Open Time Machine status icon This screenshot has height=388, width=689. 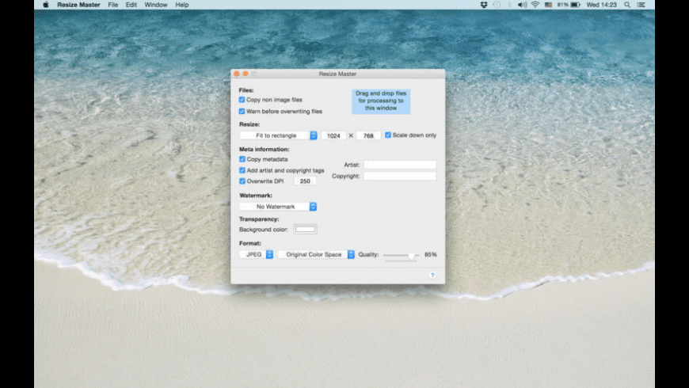click(x=497, y=5)
